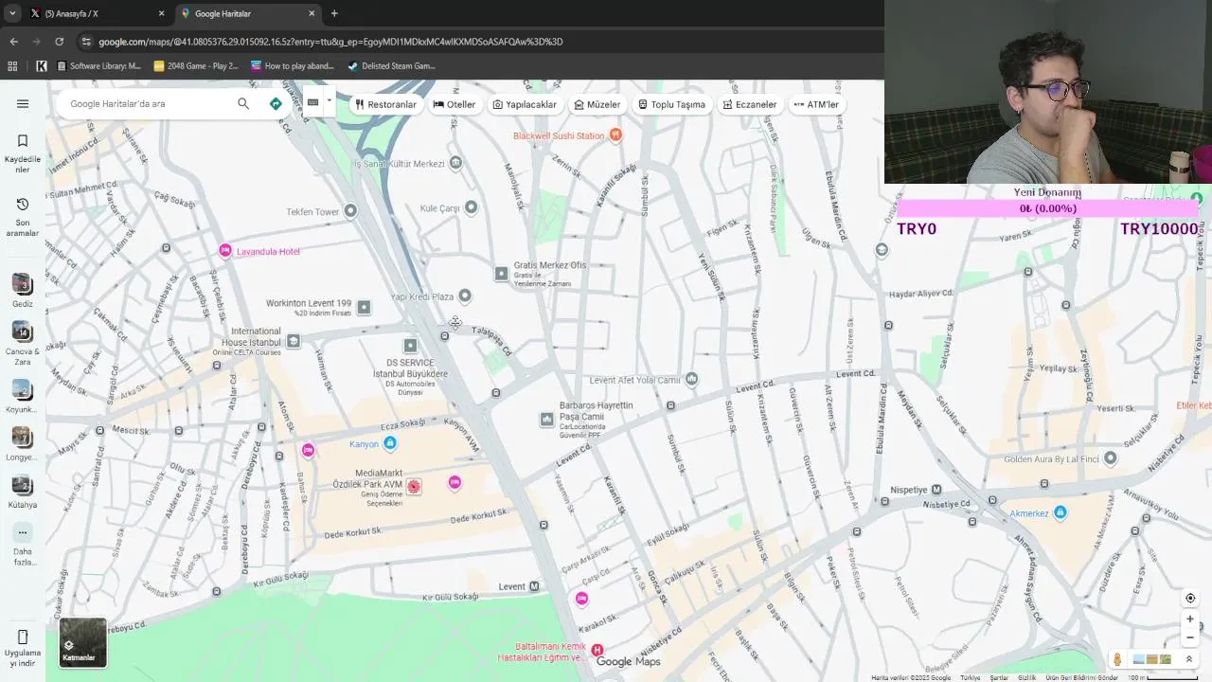Click the Barbaros Hayrettin Paşa Camii marker
The height and width of the screenshot is (682, 1212).
(546, 419)
